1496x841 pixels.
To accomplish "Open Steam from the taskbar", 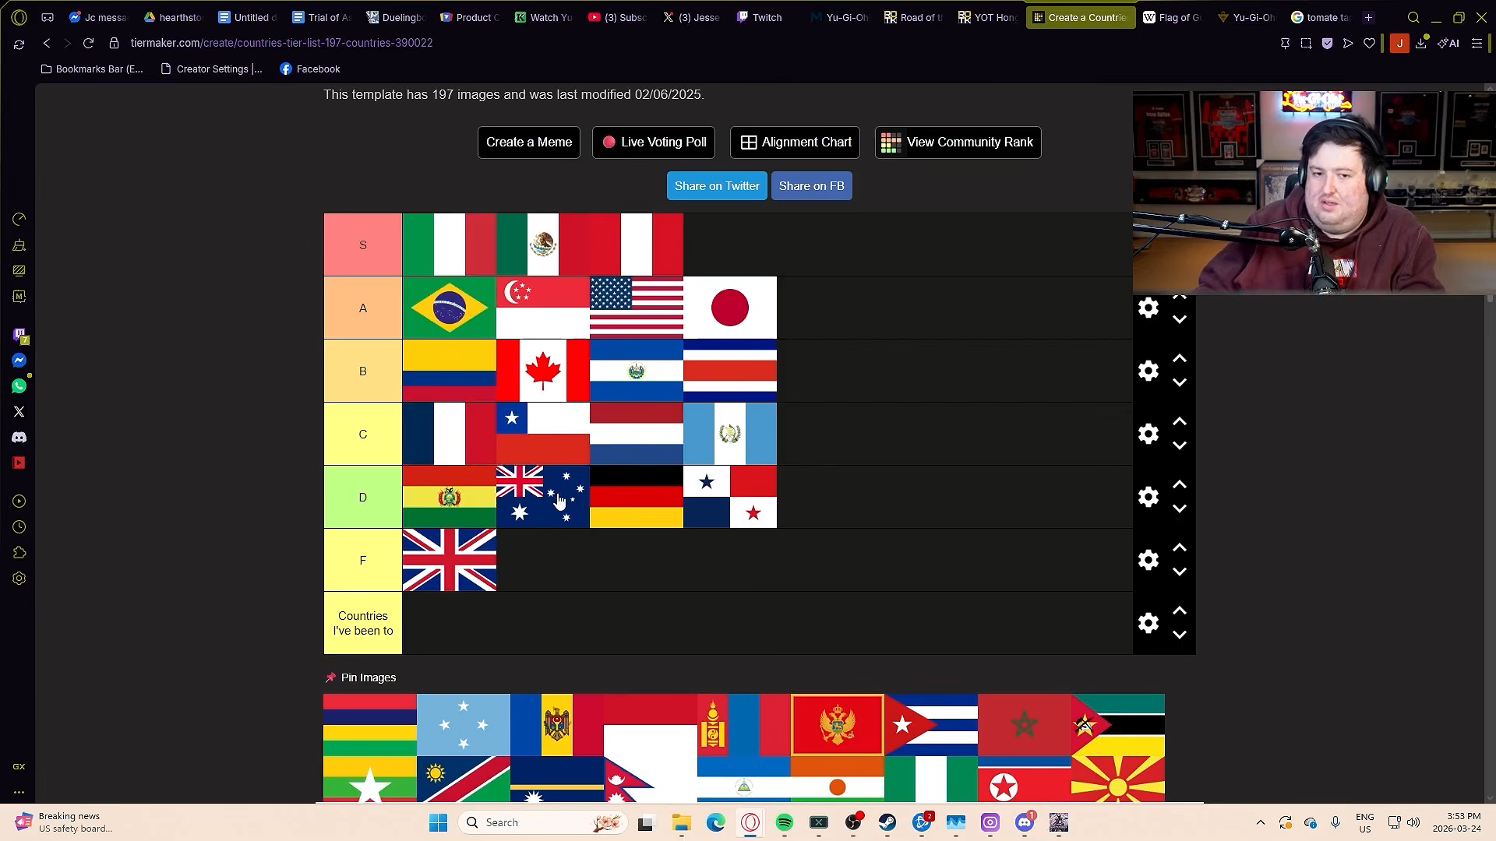I will pyautogui.click(x=887, y=822).
